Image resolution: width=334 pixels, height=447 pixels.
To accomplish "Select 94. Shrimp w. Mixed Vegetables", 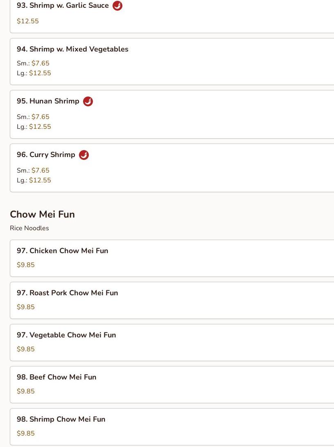I will point(72,49).
